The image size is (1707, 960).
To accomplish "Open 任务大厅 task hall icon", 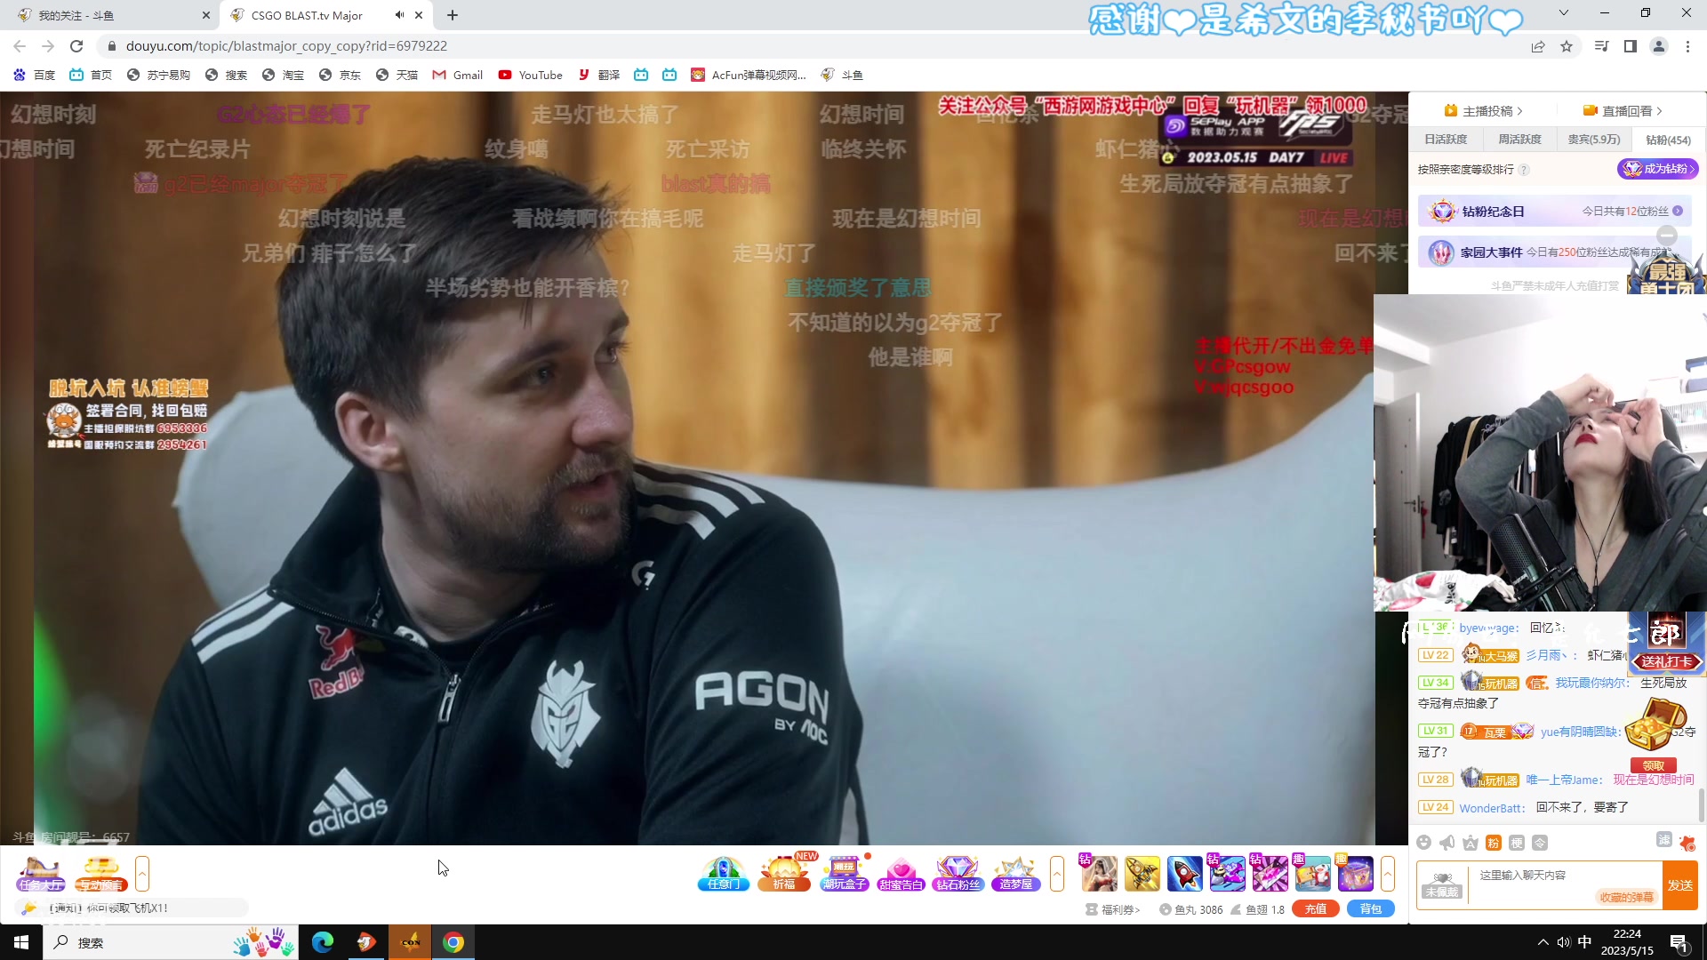I will (40, 874).
